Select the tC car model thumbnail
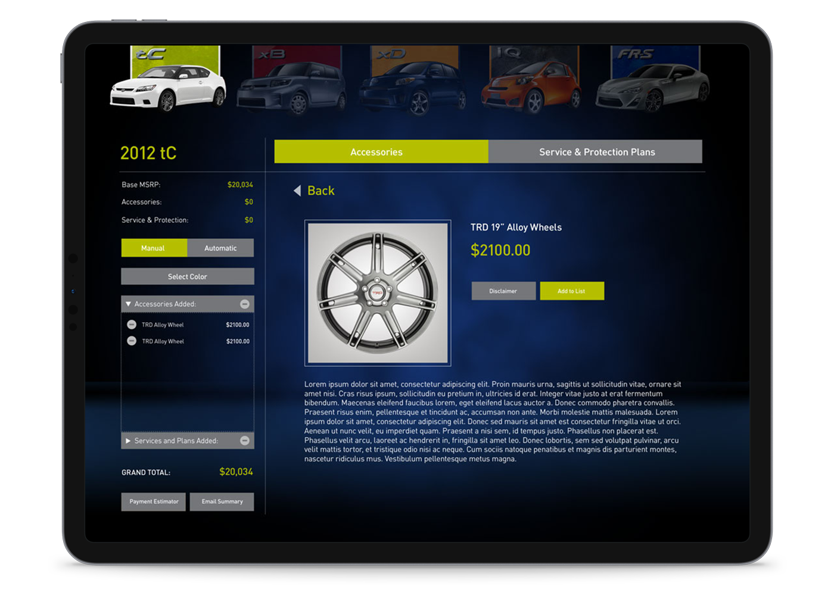 pos(169,79)
